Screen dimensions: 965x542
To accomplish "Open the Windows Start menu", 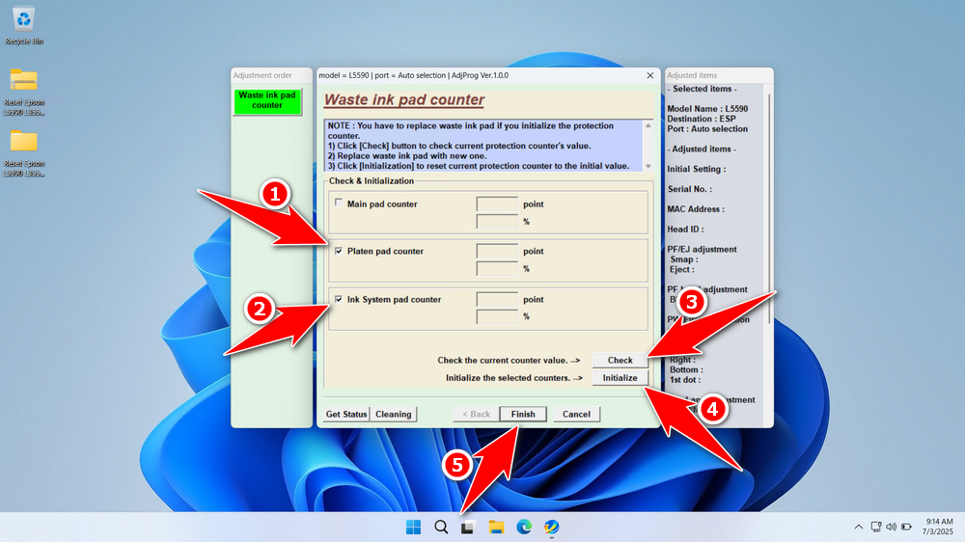I will [414, 528].
